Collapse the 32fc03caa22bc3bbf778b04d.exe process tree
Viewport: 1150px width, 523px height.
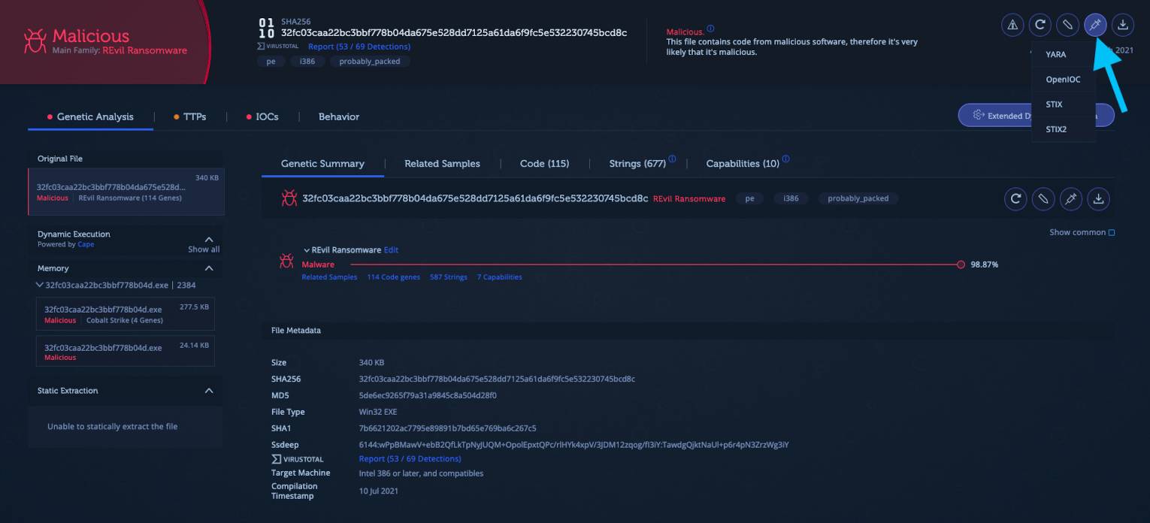point(40,286)
